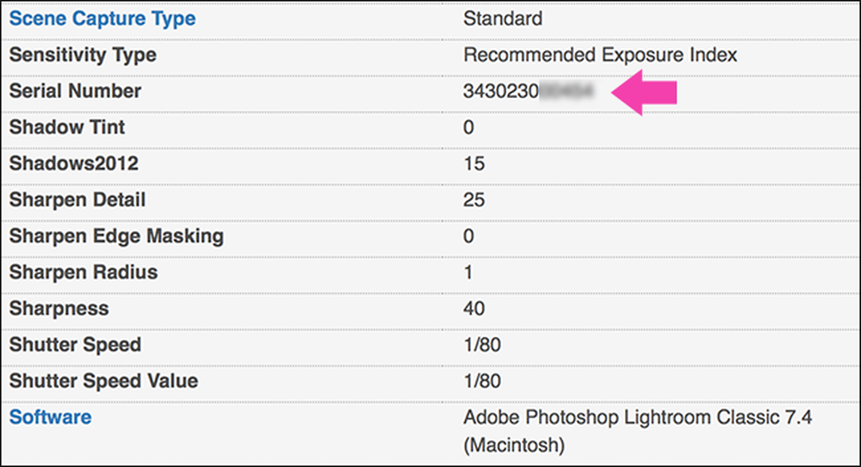Select the Shutter Speed Value 1/80 text
The image size is (861, 467).
pos(482,381)
